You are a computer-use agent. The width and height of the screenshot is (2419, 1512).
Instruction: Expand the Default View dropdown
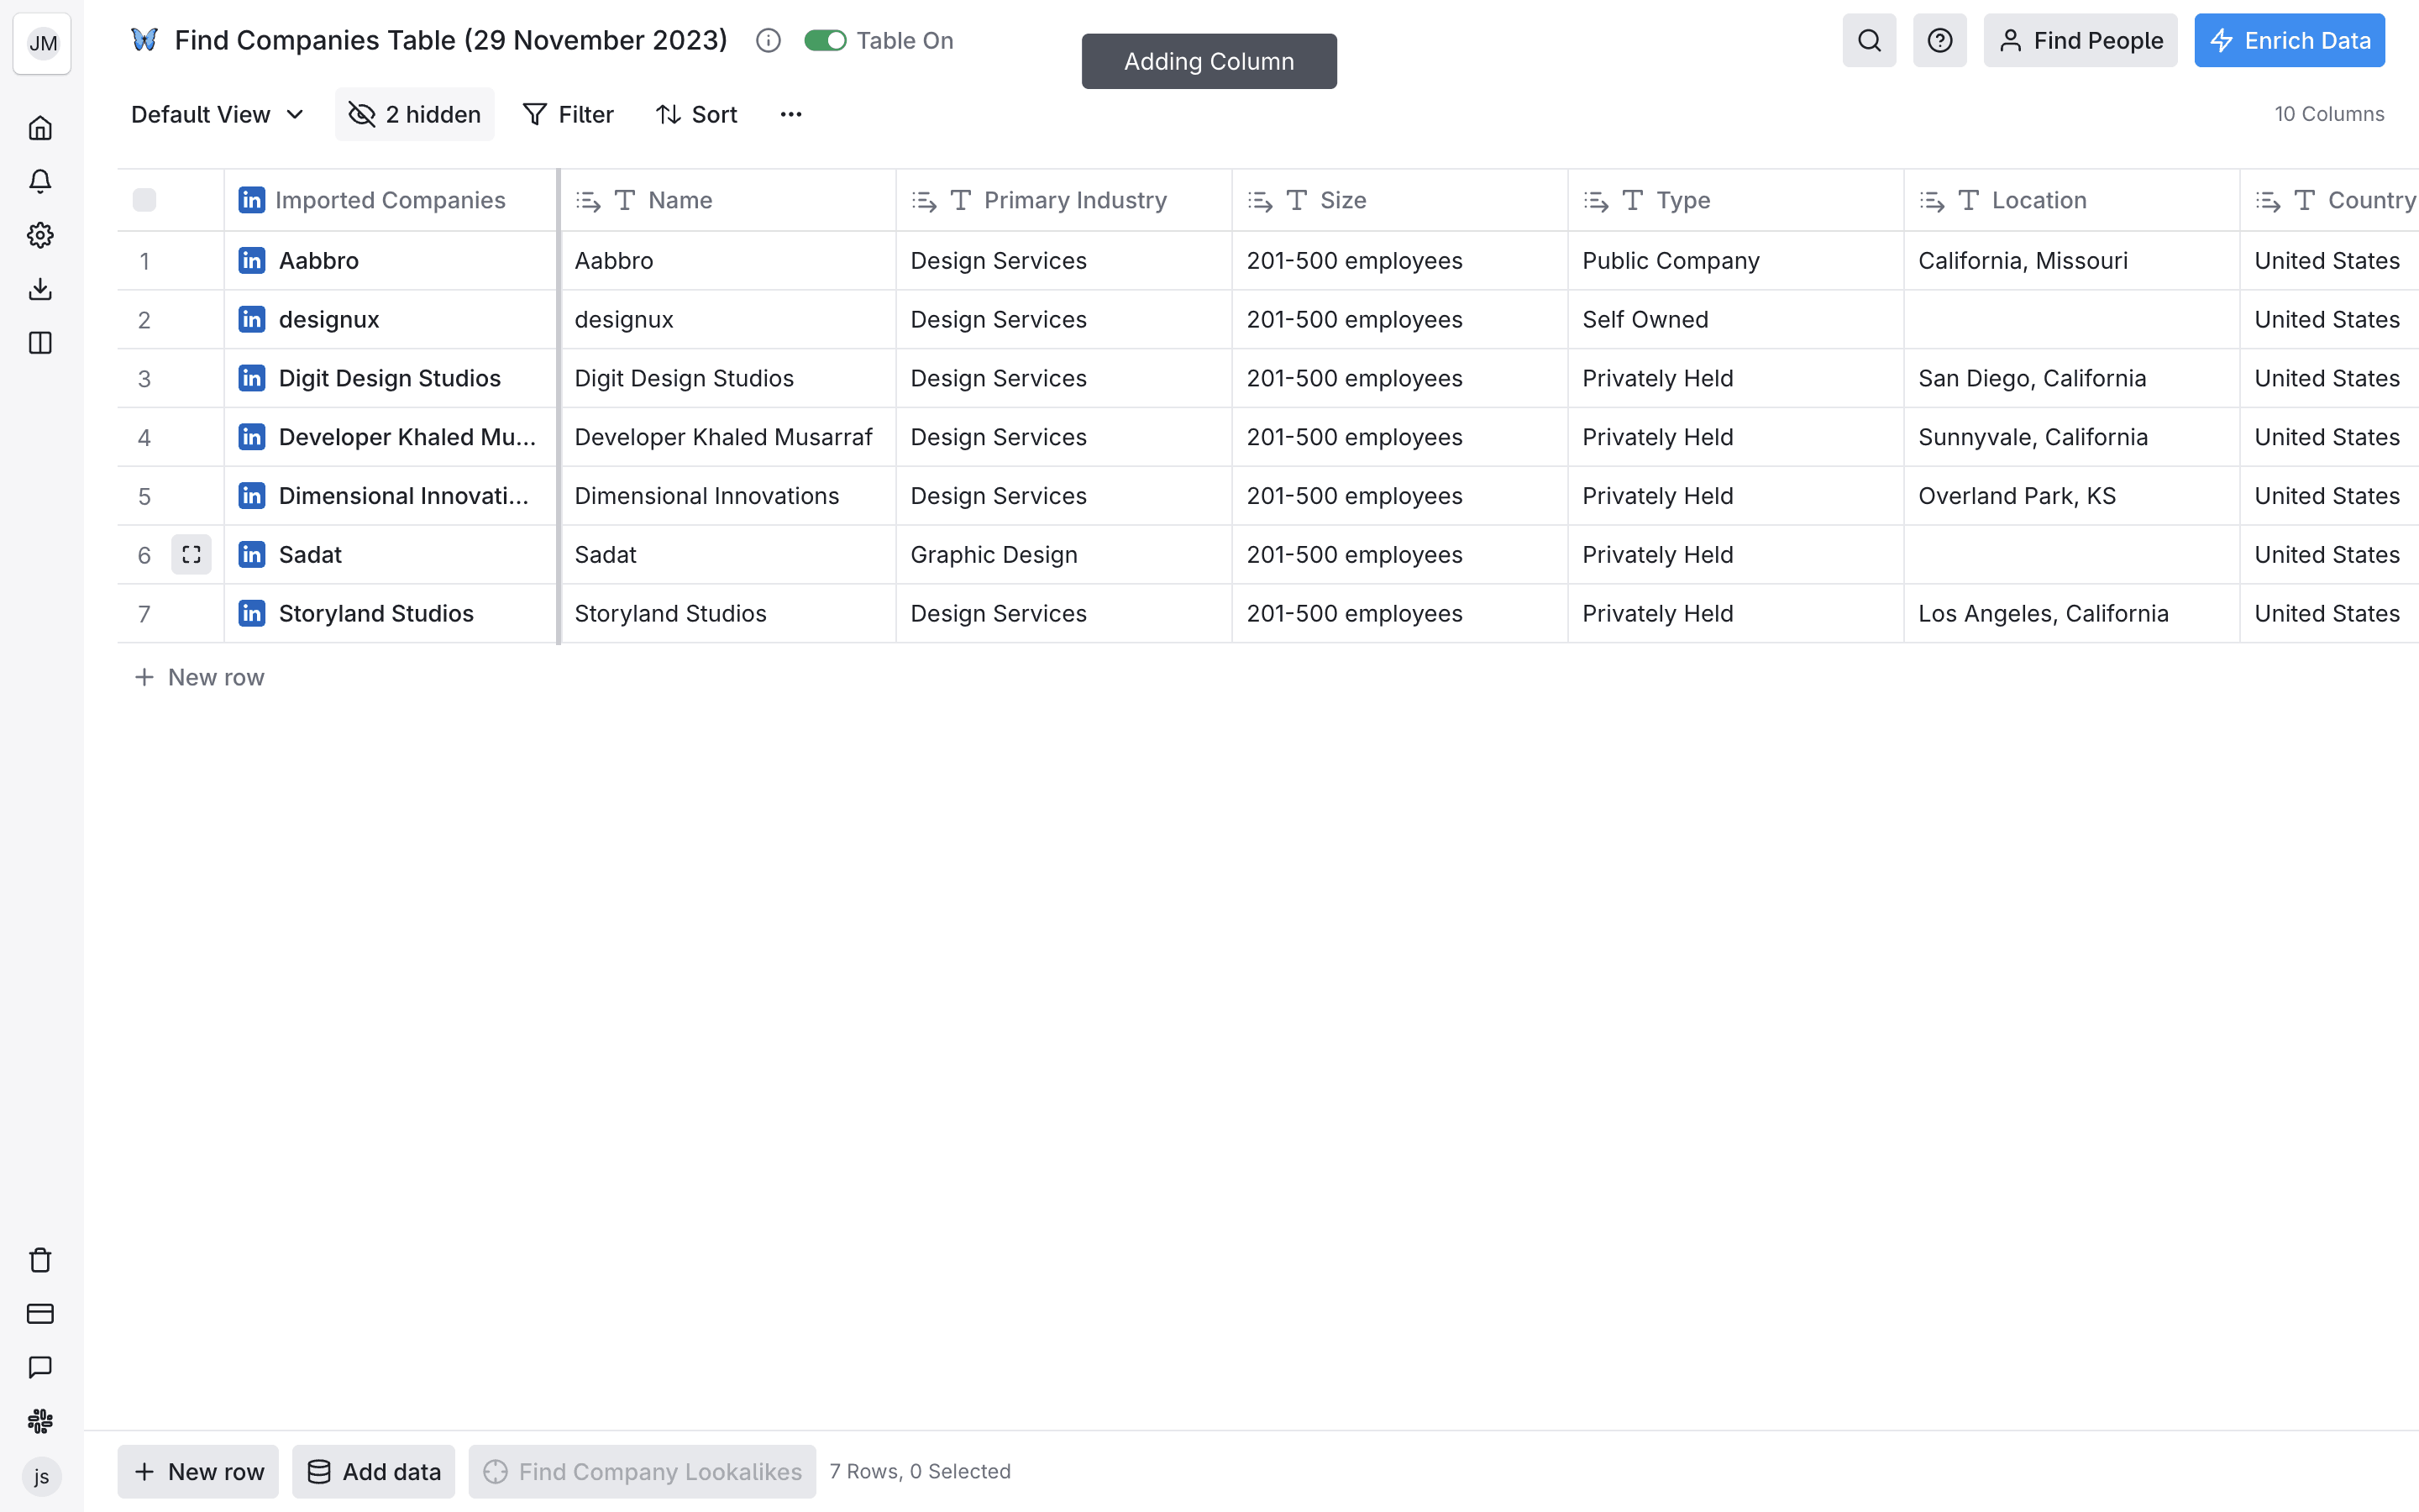click(217, 114)
